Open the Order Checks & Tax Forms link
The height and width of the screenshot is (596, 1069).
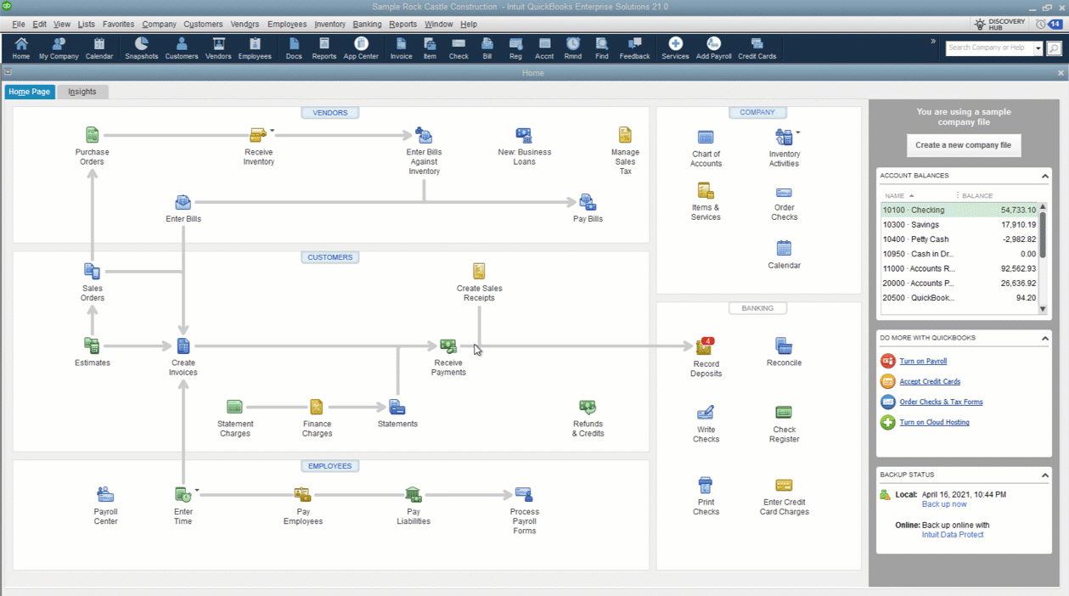click(x=941, y=402)
